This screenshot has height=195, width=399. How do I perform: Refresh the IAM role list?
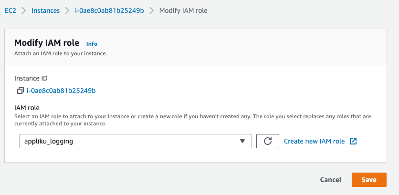267,141
